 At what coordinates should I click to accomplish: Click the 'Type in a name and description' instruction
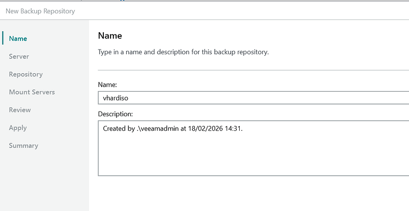click(183, 52)
